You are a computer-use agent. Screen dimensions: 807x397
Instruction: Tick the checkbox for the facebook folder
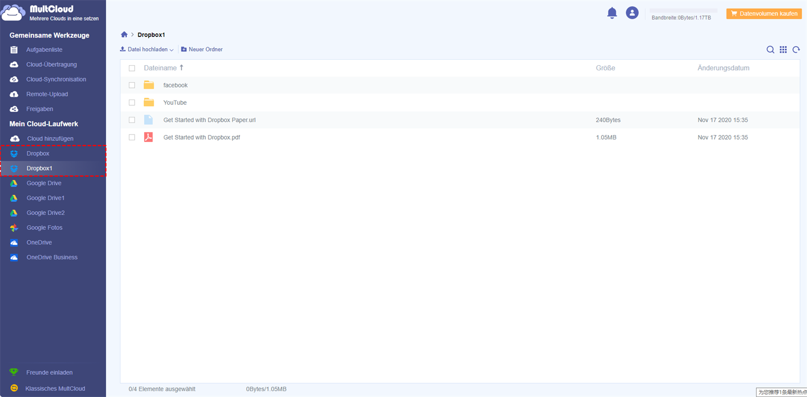132,85
